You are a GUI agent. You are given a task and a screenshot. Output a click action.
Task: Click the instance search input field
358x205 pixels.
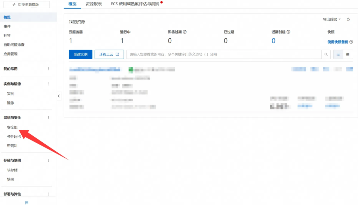tap(224, 54)
